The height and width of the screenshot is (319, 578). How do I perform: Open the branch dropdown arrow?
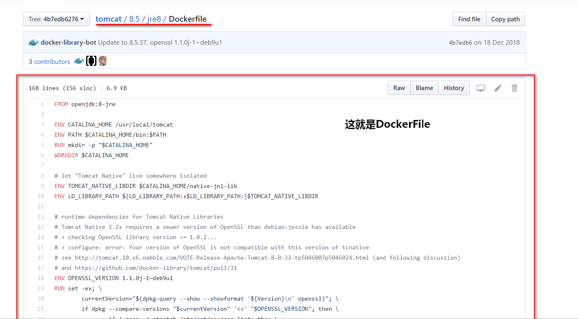(x=82, y=19)
